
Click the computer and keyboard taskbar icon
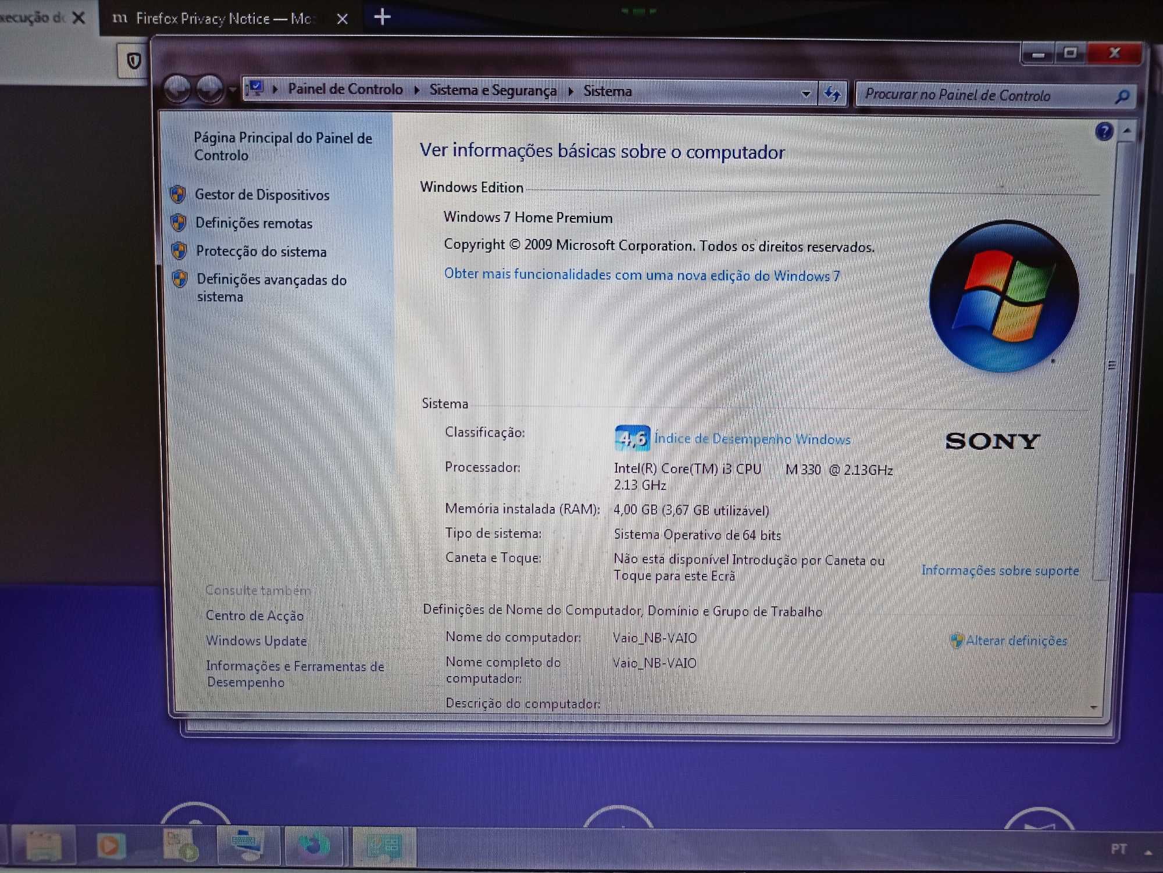point(248,846)
